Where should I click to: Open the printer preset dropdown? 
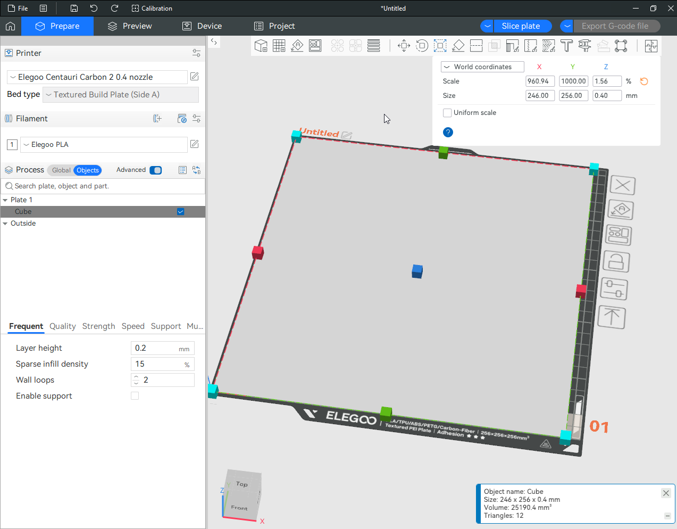tap(97, 77)
